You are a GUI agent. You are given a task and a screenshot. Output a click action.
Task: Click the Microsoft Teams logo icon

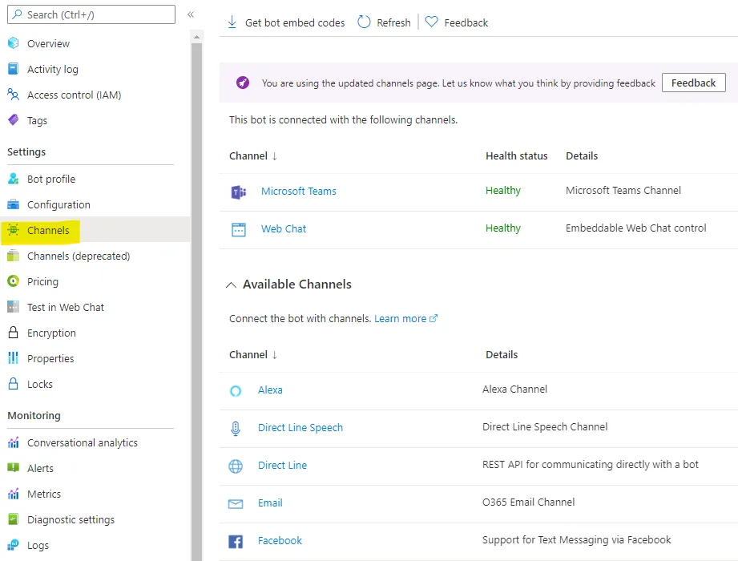pyautogui.click(x=239, y=192)
